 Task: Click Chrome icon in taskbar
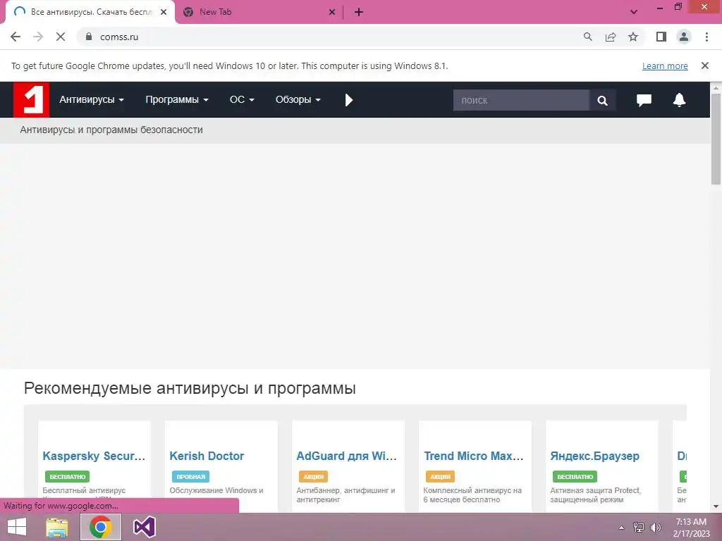pyautogui.click(x=101, y=527)
